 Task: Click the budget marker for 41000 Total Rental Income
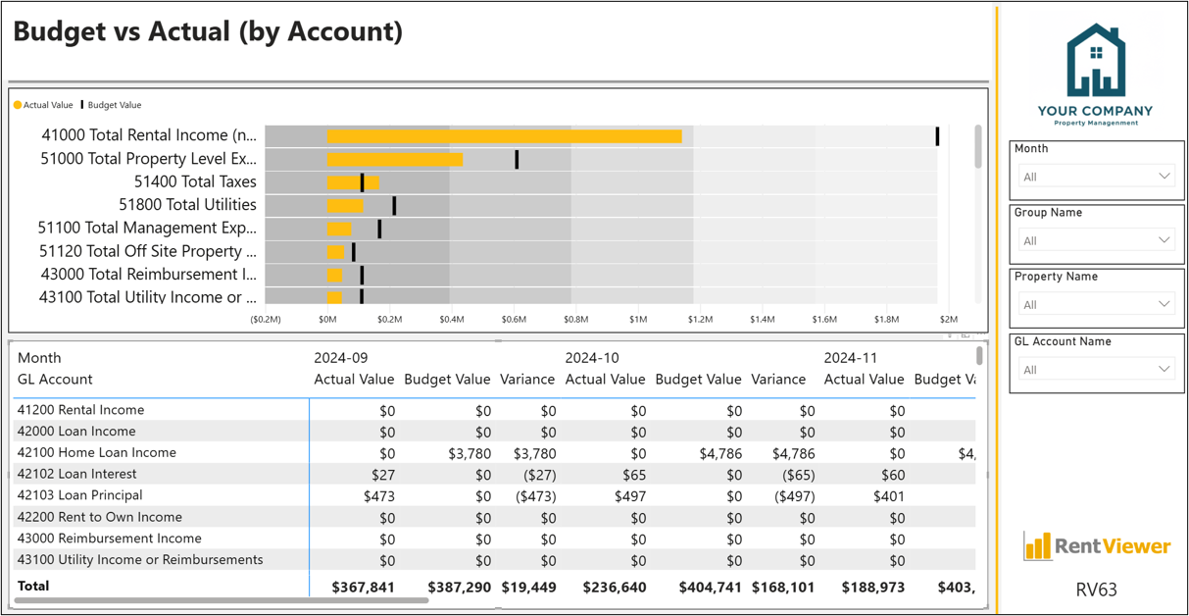pos(937,136)
